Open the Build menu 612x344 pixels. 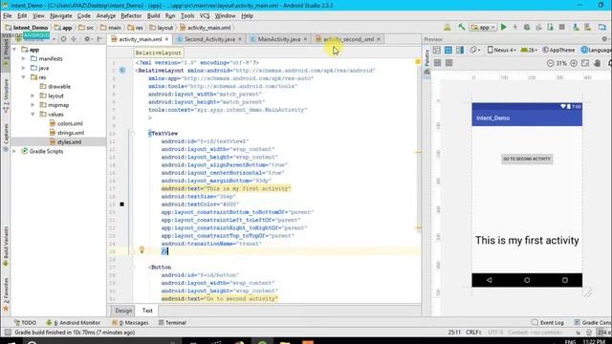pos(153,15)
